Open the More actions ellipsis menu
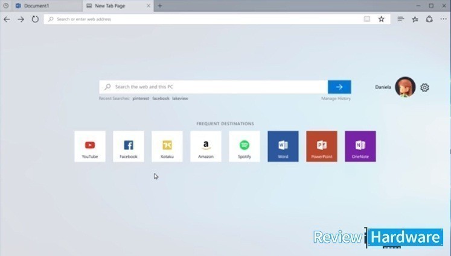 coord(443,19)
